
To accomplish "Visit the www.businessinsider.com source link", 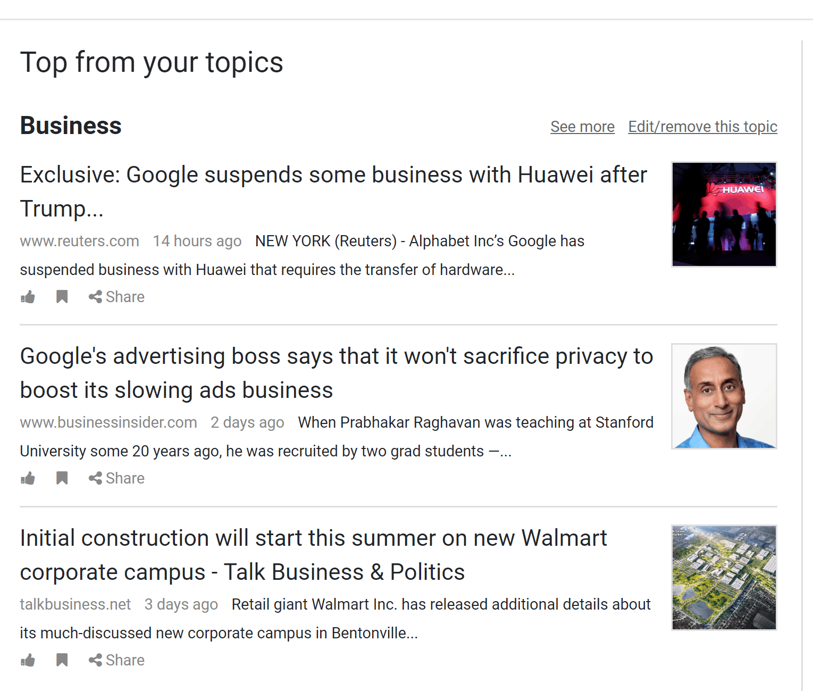I will coord(108,422).
